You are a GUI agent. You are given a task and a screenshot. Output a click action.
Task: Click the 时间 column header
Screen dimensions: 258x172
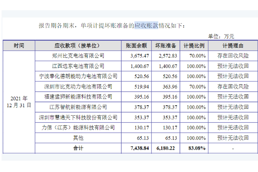click(x=19, y=46)
